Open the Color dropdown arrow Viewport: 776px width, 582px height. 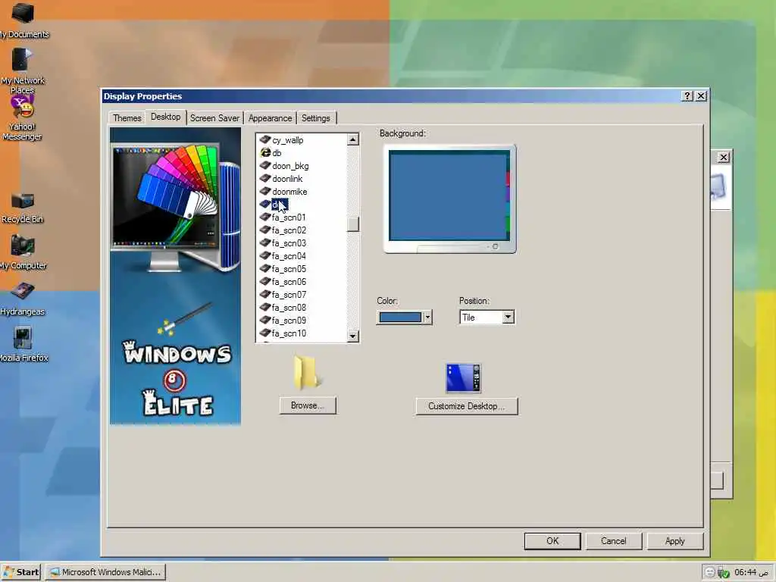(427, 318)
